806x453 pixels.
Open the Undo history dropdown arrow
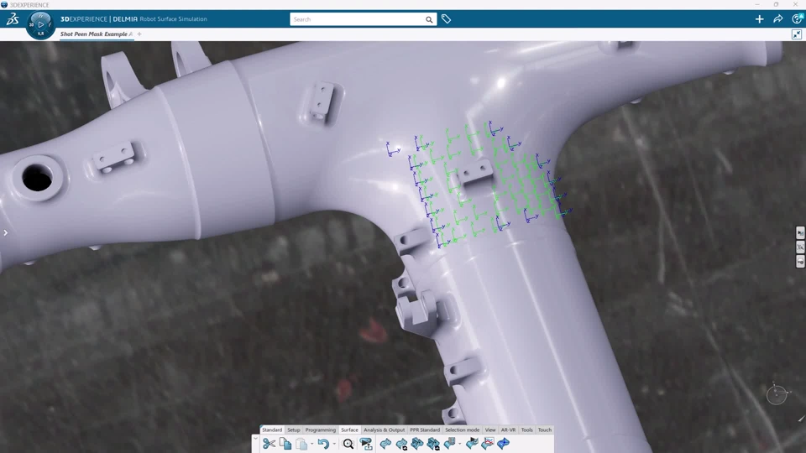click(x=334, y=444)
